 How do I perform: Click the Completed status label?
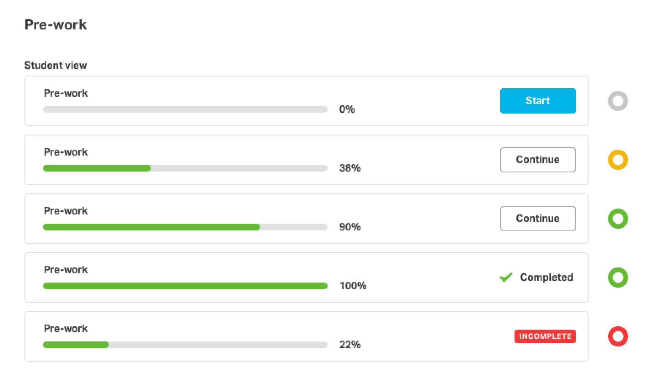click(547, 278)
